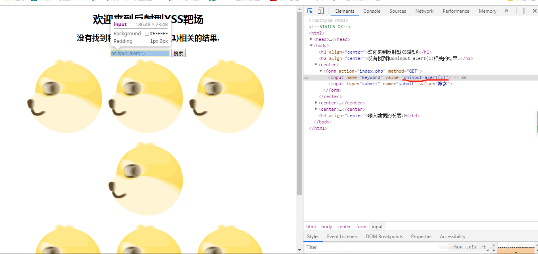Click the 搜索 submit button on page
The height and width of the screenshot is (254, 538).
tap(178, 53)
